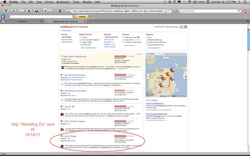
Task: Click the fullscreen toolbar button
Action: [60, 11]
